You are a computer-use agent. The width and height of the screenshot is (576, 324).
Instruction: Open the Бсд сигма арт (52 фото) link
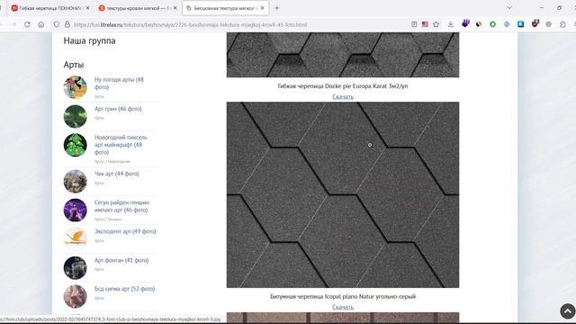124,289
